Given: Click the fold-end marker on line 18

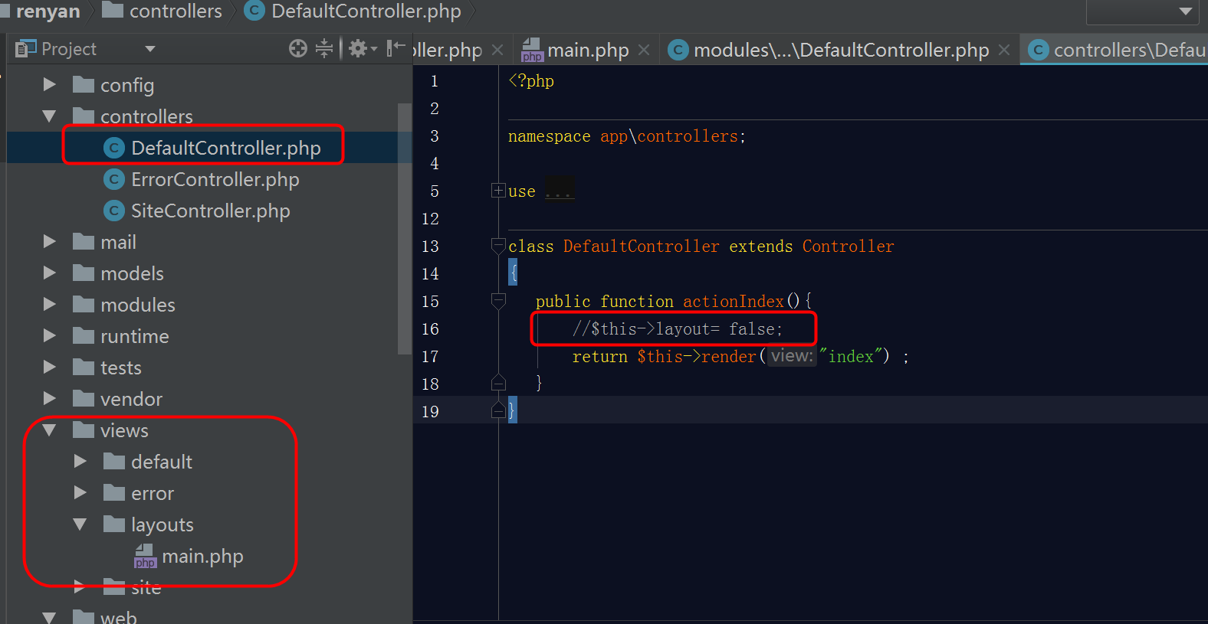Looking at the screenshot, I should click(x=498, y=383).
